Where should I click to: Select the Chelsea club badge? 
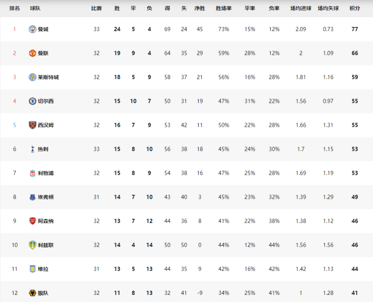[32, 101]
